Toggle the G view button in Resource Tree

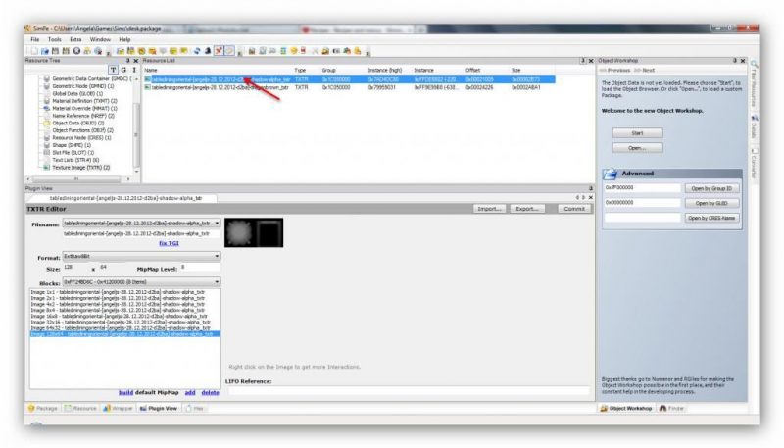point(122,71)
